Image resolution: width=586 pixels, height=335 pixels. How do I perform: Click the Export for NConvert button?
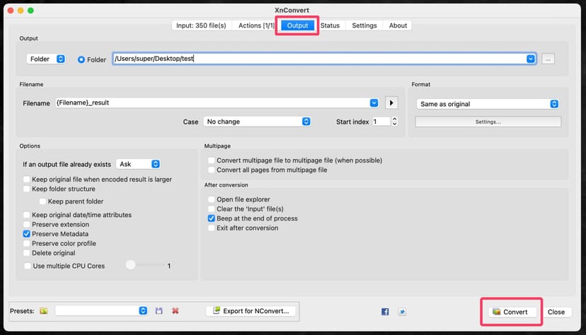(251, 311)
